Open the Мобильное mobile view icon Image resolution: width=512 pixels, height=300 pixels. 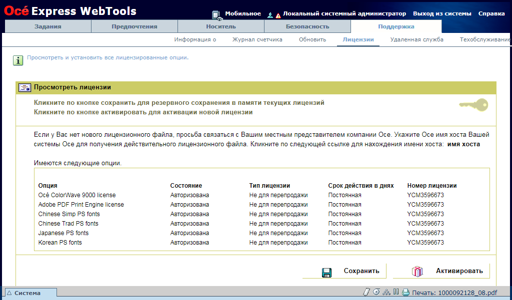(217, 15)
